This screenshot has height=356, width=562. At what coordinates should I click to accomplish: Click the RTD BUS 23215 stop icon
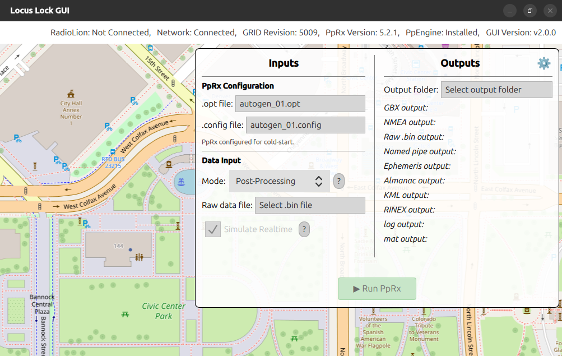tap(113, 152)
